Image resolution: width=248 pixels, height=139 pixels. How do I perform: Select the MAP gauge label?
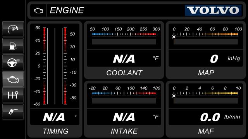pos(206,73)
